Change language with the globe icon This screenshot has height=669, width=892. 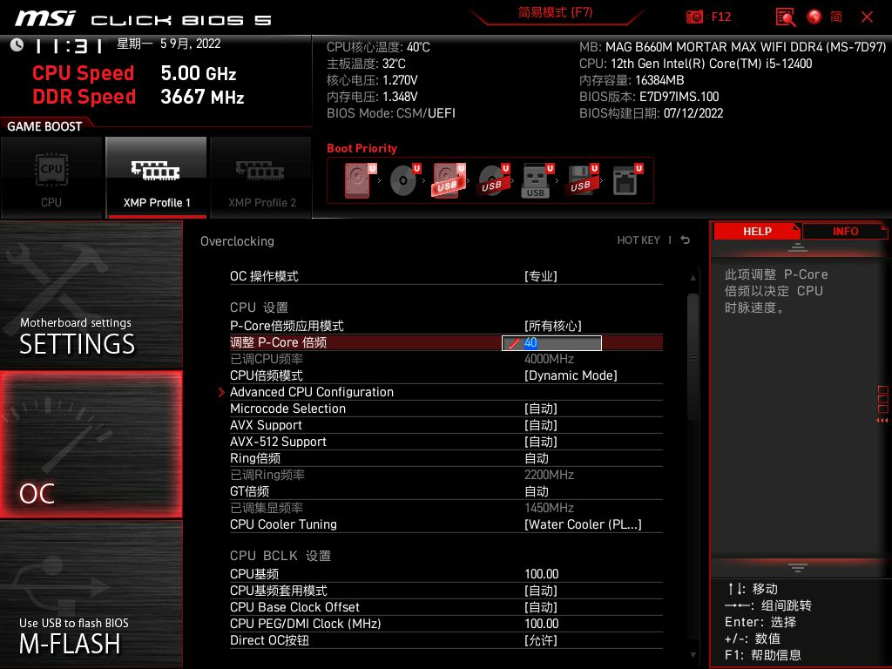pyautogui.click(x=814, y=17)
